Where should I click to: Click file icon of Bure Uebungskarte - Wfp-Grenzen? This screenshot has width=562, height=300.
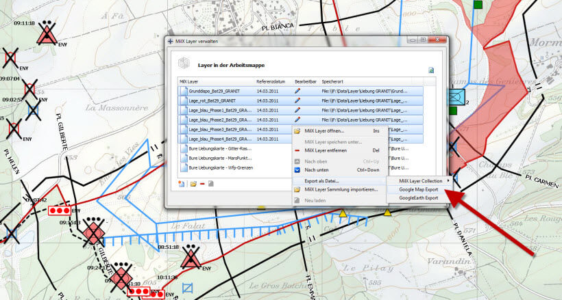(184, 167)
